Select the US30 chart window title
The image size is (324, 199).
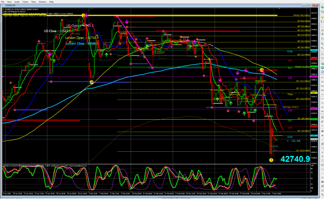pos(10,5)
